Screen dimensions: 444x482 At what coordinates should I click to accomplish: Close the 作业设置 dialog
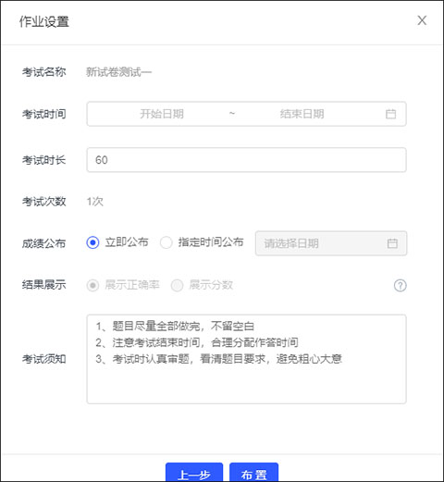[422, 20]
